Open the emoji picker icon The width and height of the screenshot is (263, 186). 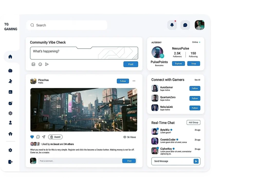[40, 64]
